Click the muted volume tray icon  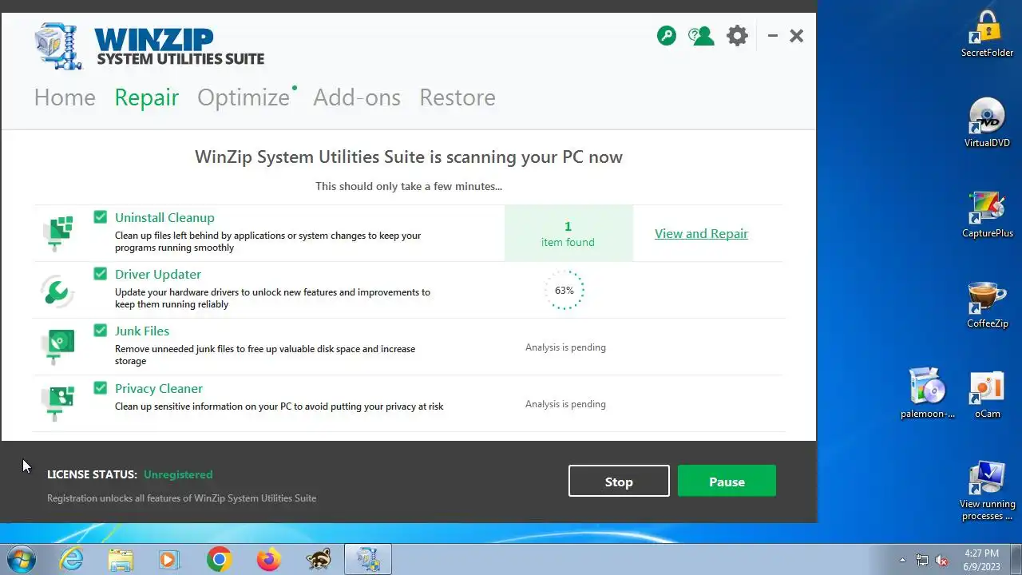[941, 560]
